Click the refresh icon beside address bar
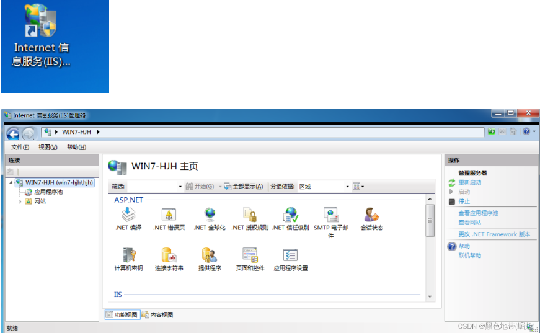This screenshot has width=540, height=333. [492, 131]
